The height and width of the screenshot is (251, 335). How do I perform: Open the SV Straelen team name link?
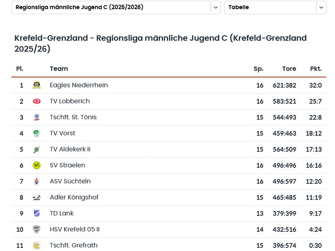coord(67,165)
